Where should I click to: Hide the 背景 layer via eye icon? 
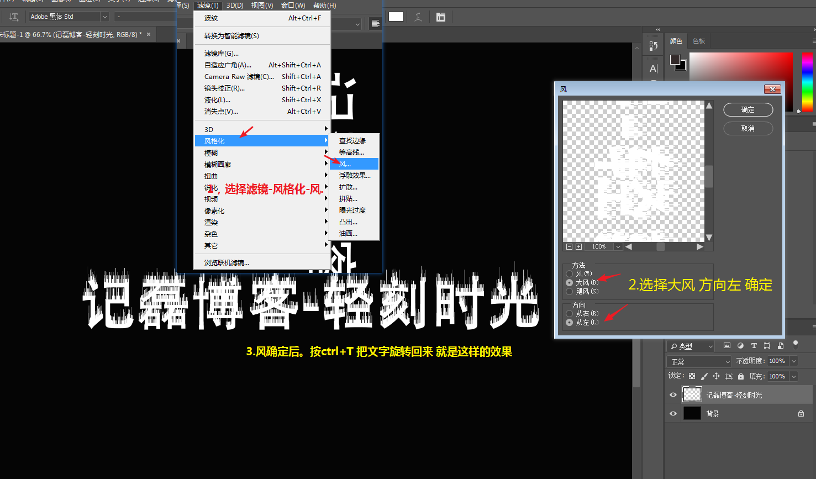(673, 413)
